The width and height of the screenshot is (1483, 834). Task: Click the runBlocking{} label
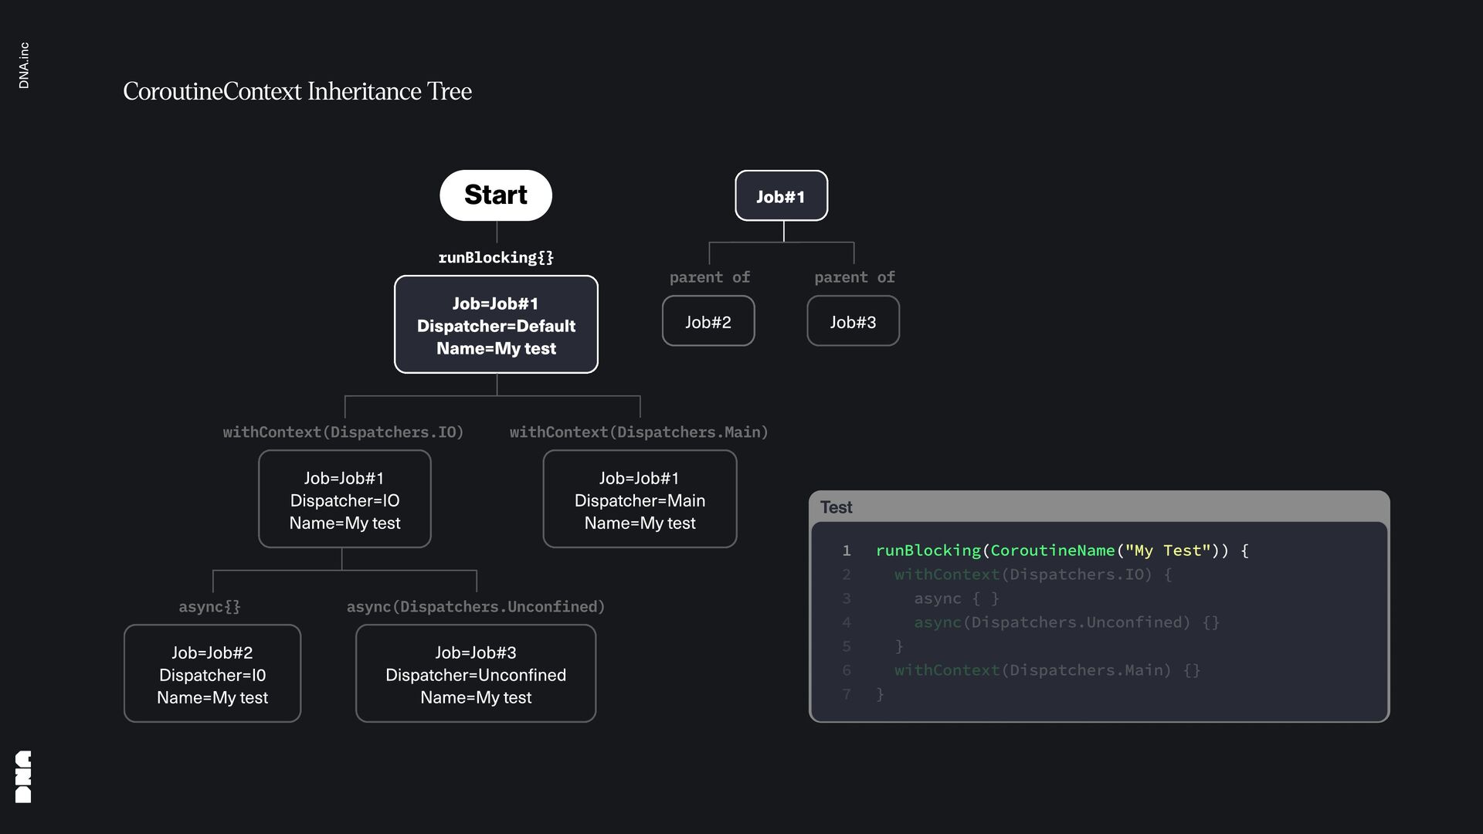(x=496, y=257)
